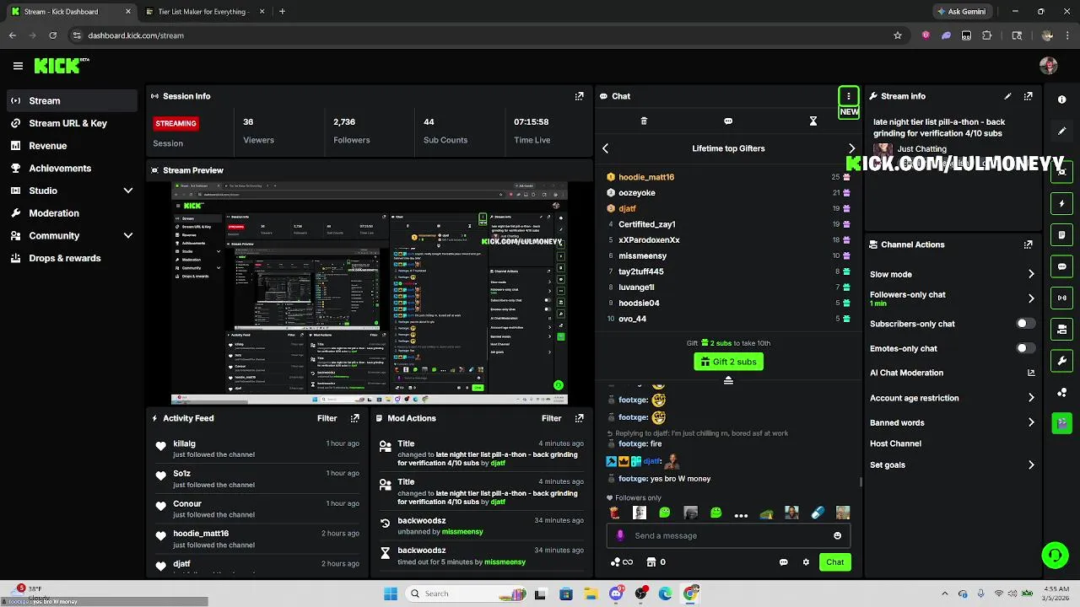Viewport: 1080px width, 607px height.
Task: Collapse the top gifters leaderboard
Action: (x=728, y=380)
